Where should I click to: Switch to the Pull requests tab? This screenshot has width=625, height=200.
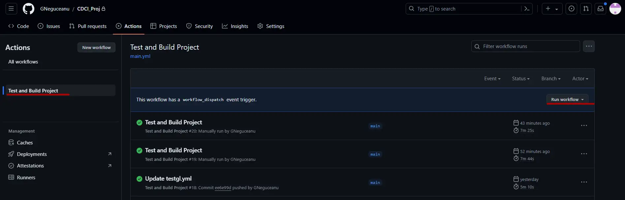coord(88,26)
